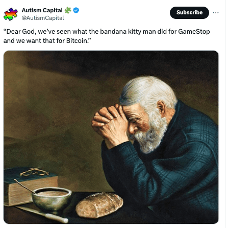Click the Subscribe button
Image resolution: width=228 pixels, height=228 pixels.
(189, 13)
